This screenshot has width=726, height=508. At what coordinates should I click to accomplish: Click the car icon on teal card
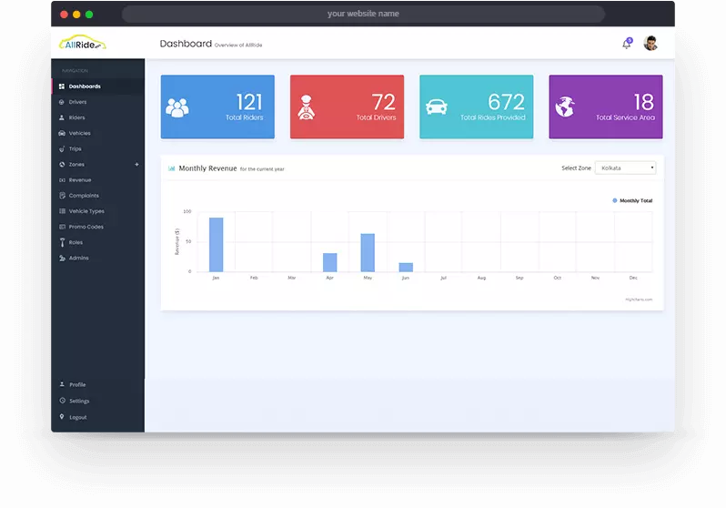[436, 107]
